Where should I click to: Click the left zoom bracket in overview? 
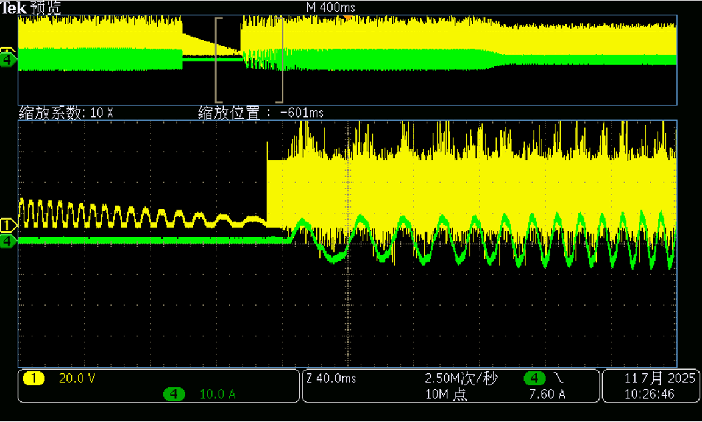pos(217,60)
